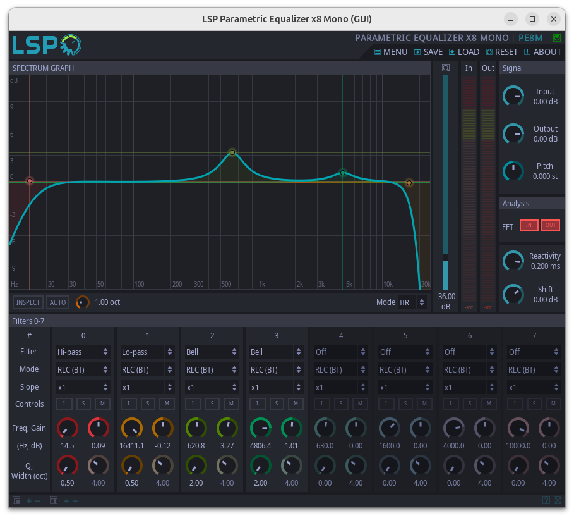Viewport: 574px width, 518px height.
Task: Mute filter 5 with its M button
Action: [424, 404]
